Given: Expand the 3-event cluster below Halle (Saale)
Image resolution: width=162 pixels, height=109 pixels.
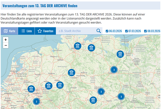Looking at the screenshot, I should point(101,92).
